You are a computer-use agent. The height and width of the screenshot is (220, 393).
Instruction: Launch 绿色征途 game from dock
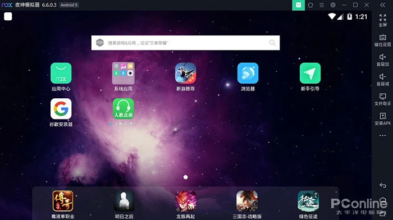click(x=308, y=201)
